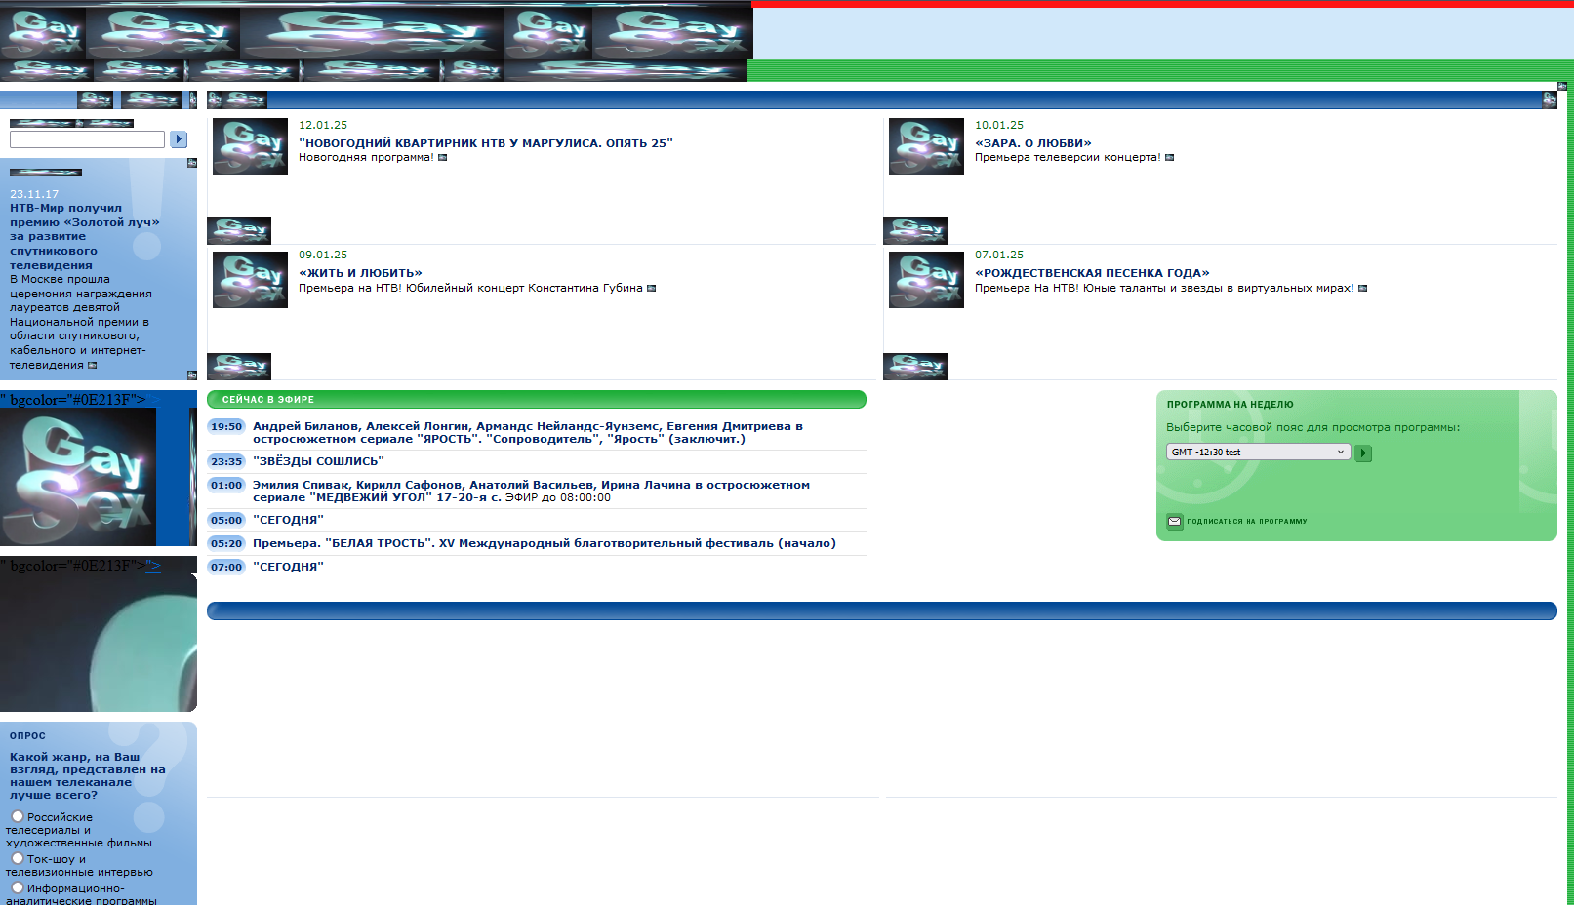Select 'Российские телесериалы' poll radio button
The image size is (1574, 905).
click(x=18, y=816)
